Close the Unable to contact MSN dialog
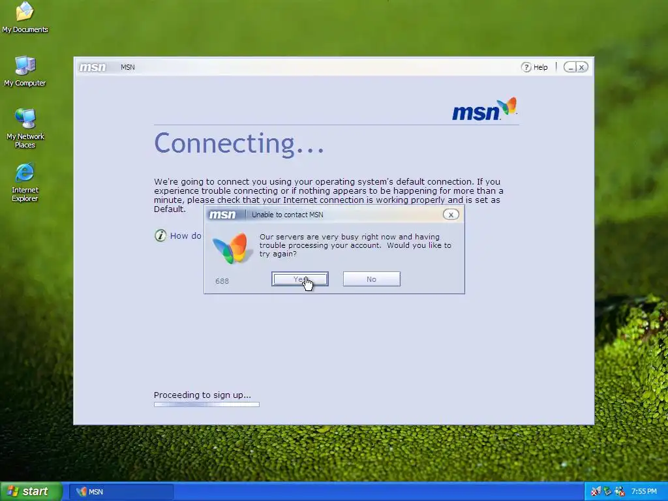Image resolution: width=668 pixels, height=501 pixels. [451, 215]
